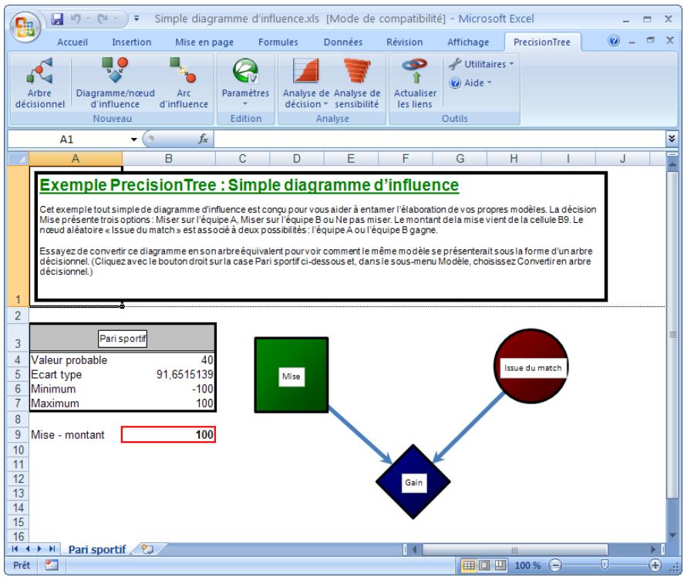Click the insert function fx button

203,139
